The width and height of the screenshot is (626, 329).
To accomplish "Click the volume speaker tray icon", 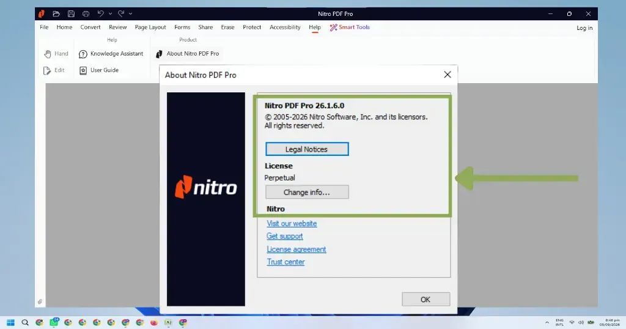I will coord(581,323).
